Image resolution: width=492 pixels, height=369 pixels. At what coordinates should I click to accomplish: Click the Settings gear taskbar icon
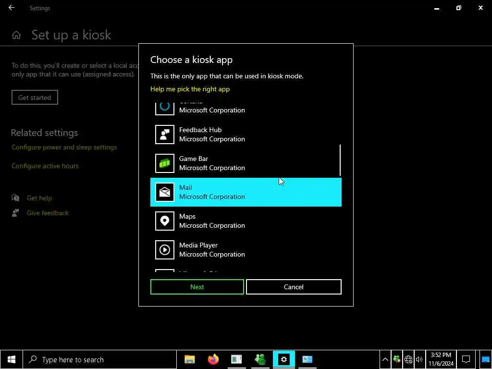pyautogui.click(x=283, y=359)
